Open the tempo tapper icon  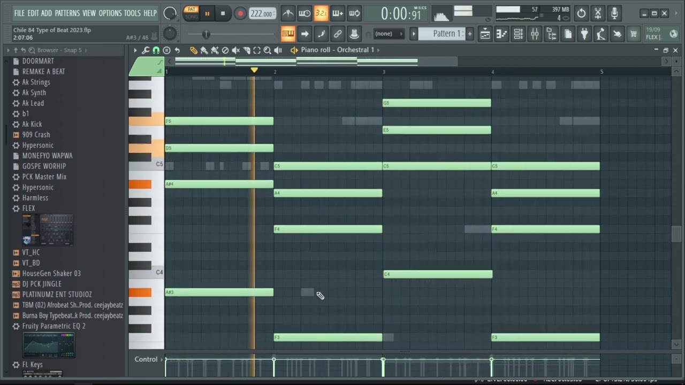point(601,34)
